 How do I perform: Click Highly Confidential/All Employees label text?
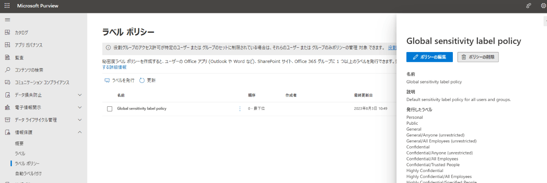coord(439,176)
